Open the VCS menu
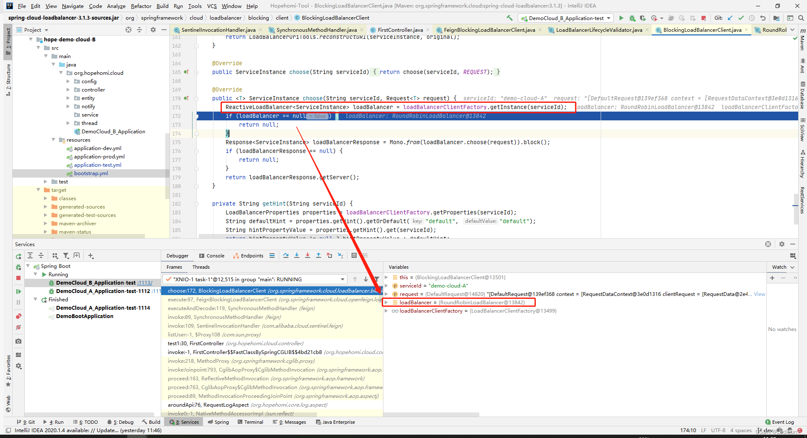Screen dimensions: 807x438 tap(212, 6)
